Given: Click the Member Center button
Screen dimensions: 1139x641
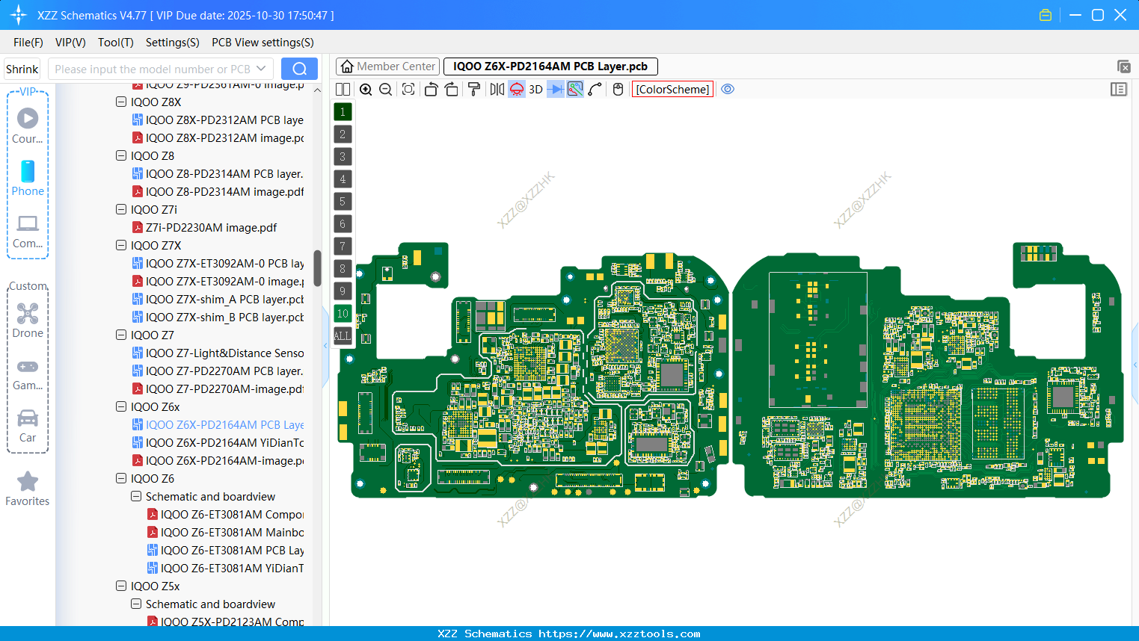Looking at the screenshot, I should tap(387, 66).
